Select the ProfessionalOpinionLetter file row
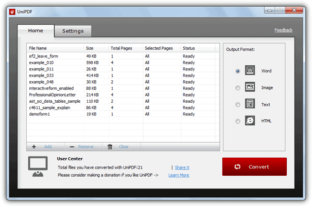312x206 pixels. click(123, 95)
